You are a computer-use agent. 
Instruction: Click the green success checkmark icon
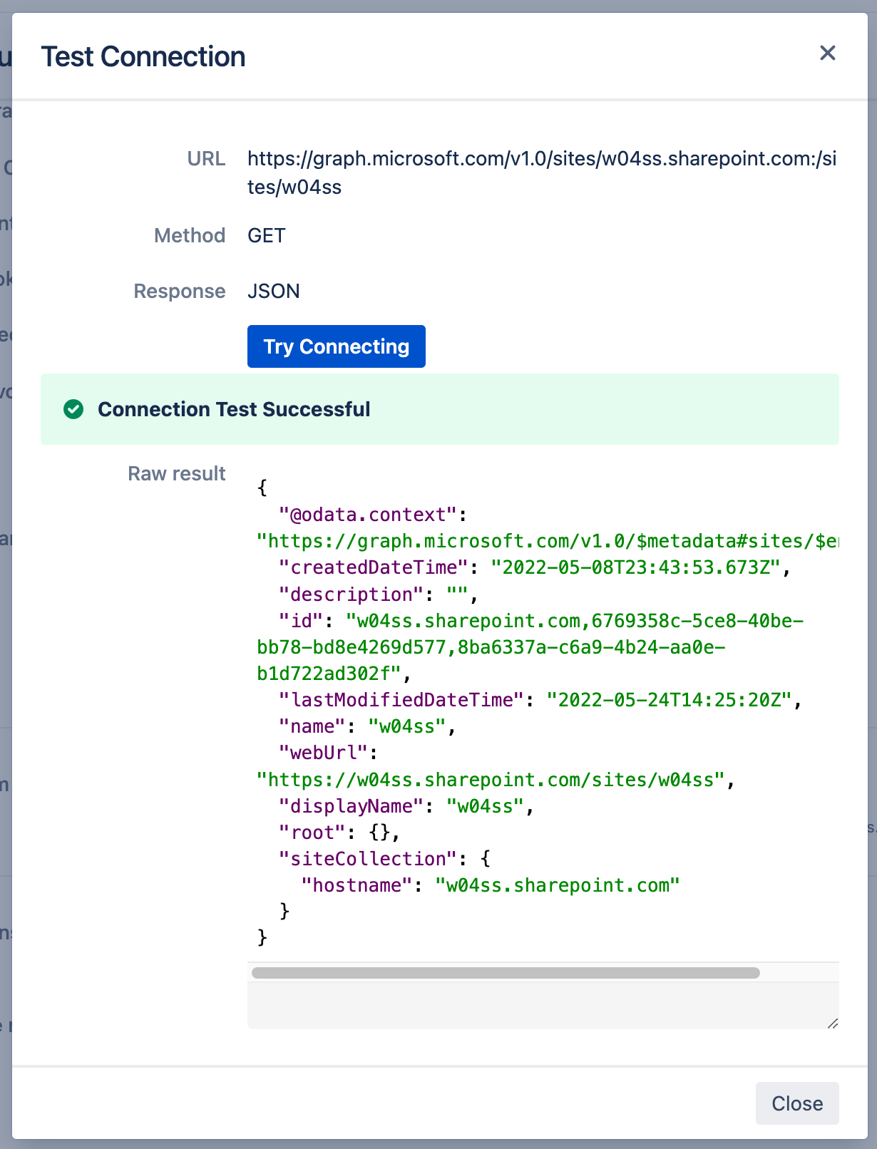[x=73, y=409]
